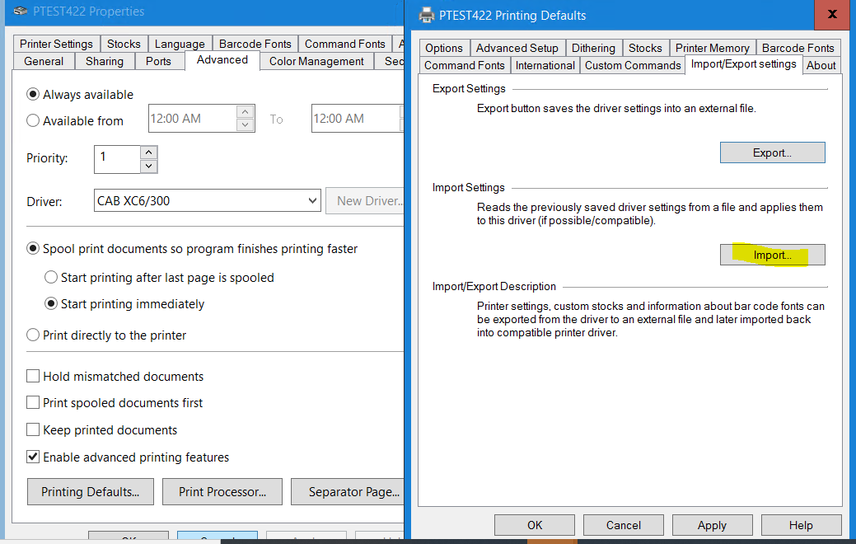Viewport: 856px width, 544px height.
Task: Increase Priority with the up arrow
Action: coord(148,152)
